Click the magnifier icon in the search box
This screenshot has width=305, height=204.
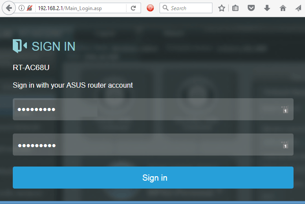pos(165,8)
